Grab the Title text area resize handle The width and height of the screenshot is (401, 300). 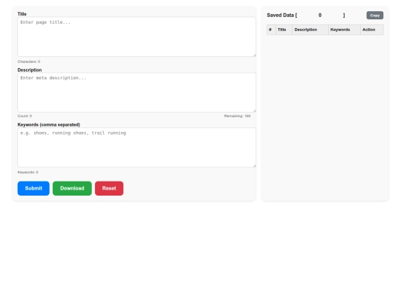pos(254,55)
